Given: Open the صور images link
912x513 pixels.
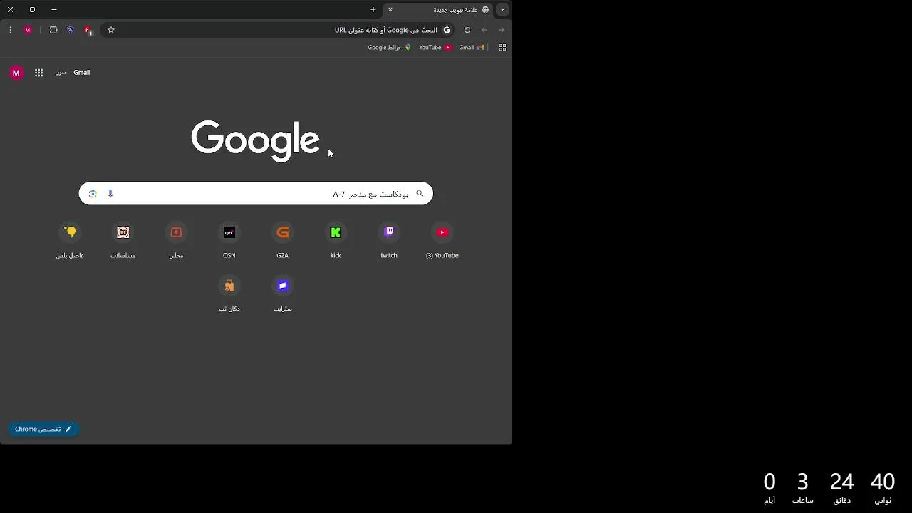Looking at the screenshot, I should click(61, 73).
